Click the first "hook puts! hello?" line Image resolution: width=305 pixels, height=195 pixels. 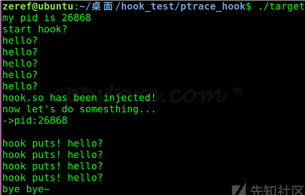53,143
